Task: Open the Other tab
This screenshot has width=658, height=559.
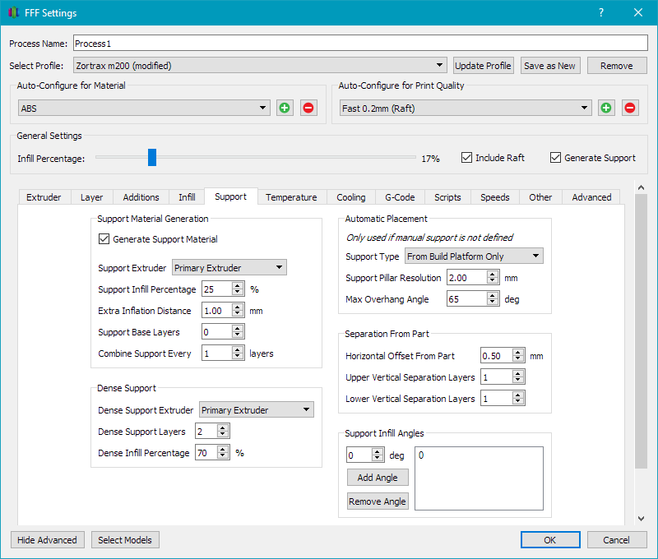Action: click(540, 197)
